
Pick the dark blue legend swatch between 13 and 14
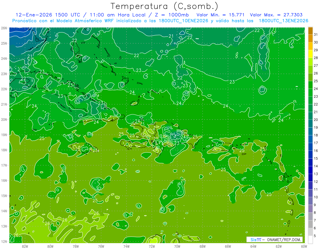pos(310,170)
